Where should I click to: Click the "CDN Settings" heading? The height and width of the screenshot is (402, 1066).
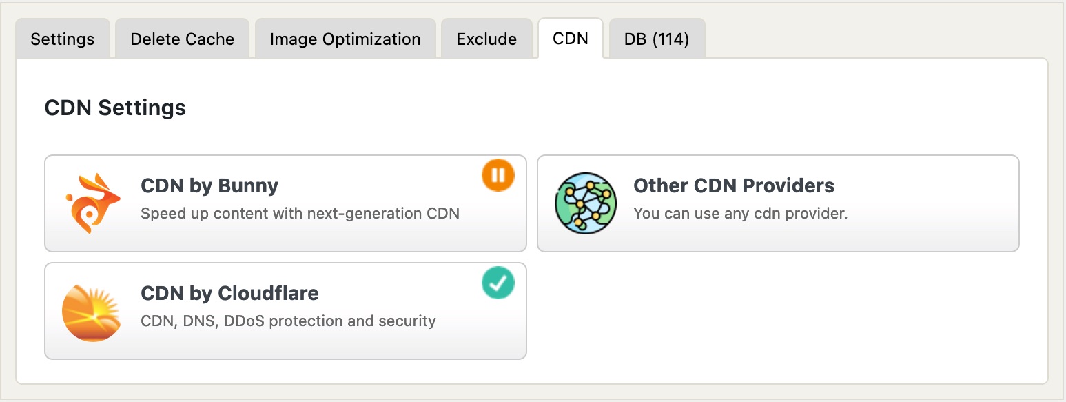point(115,108)
